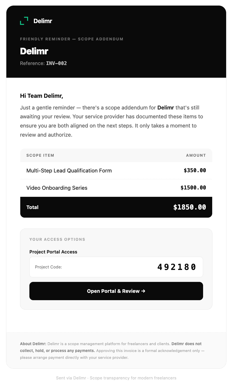The height and width of the screenshot is (385, 235).
Task: Select the Video Onboarding Series row
Action: pos(116,188)
